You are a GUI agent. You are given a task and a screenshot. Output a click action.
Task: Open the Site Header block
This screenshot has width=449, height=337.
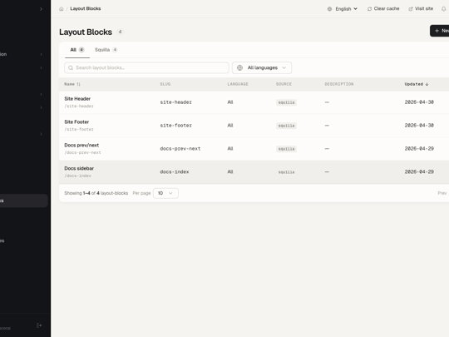coord(77,98)
